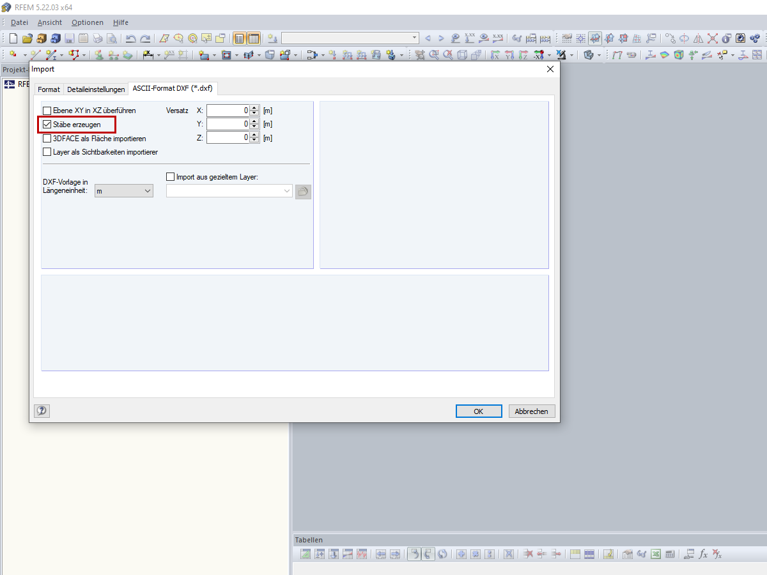Open the Ansicht menu
Viewport: 767px width, 575px height.
[x=50, y=22]
